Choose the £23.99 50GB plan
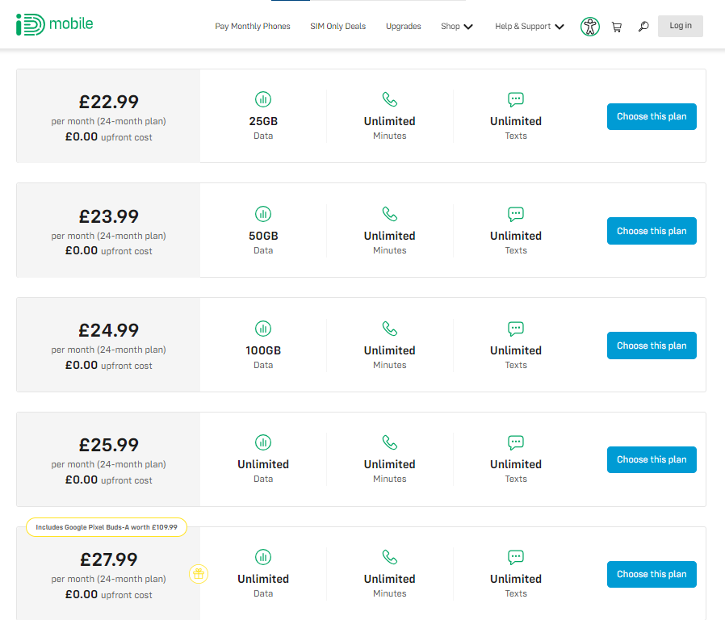 [x=652, y=231]
